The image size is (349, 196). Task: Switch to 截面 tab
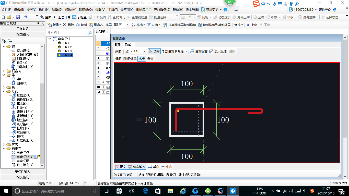[x=118, y=44]
